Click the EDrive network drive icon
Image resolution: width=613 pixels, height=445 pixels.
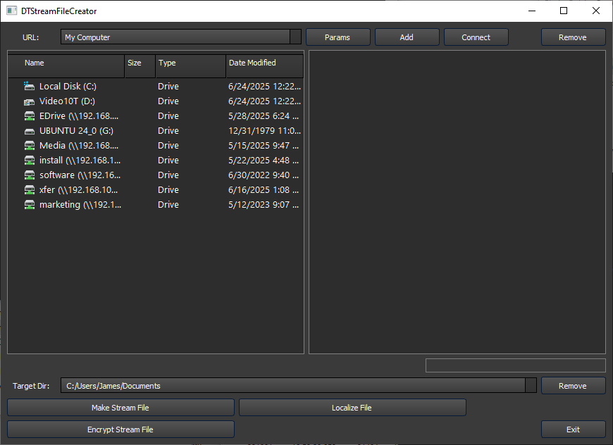[x=30, y=116]
